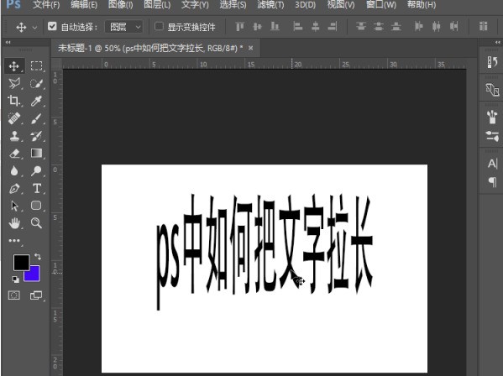Viewport: 503px width, 376px height.
Task: Swap foreground and background colors
Action: coord(38,257)
